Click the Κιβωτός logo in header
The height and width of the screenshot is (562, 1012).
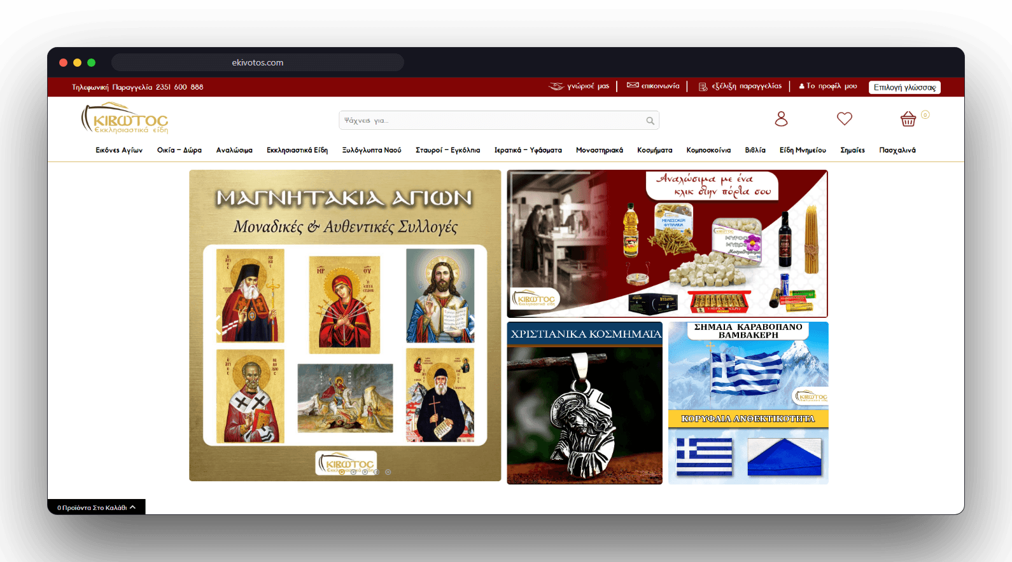[x=125, y=118]
